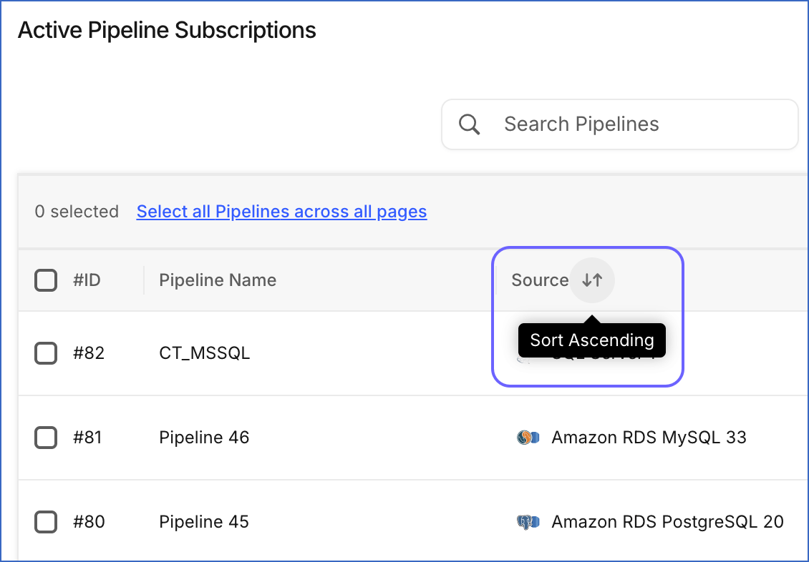
Task: Open Pipeline 45
Action: [x=204, y=522]
